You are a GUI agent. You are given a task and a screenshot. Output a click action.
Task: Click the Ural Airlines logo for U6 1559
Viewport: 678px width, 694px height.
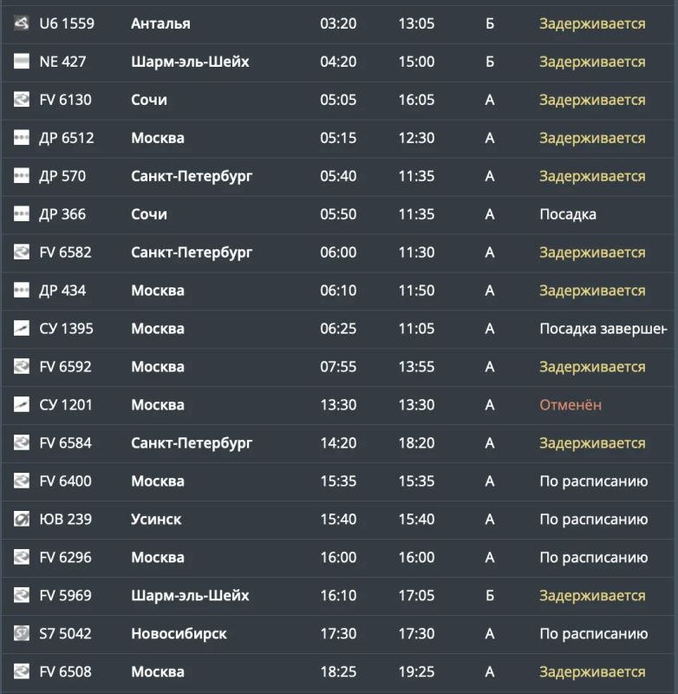[21, 23]
